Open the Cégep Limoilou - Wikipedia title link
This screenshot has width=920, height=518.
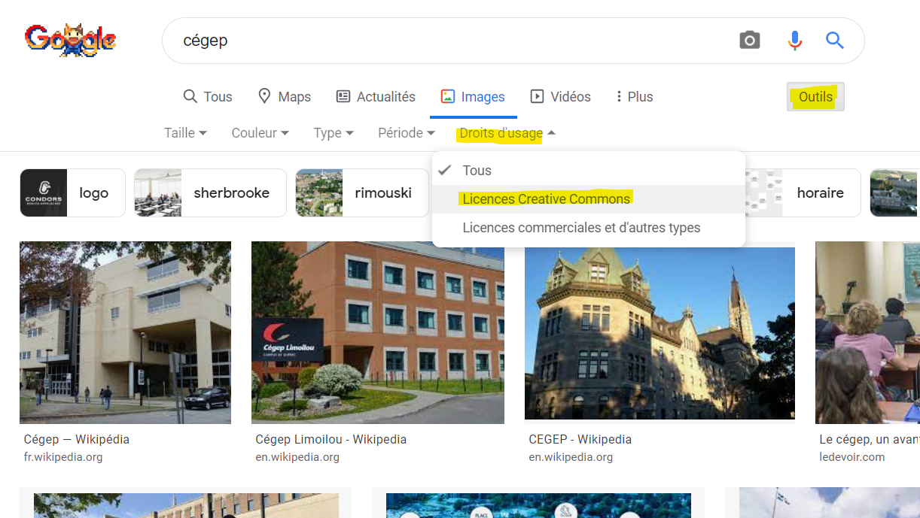[331, 439]
